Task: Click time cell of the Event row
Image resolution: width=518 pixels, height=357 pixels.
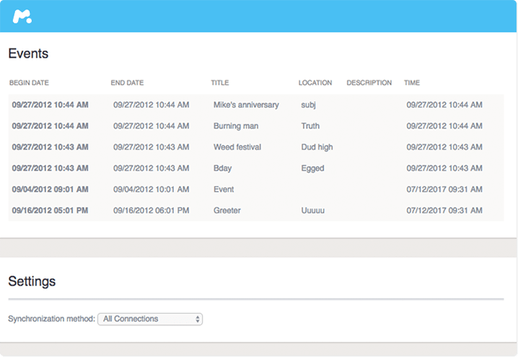Action: [444, 190]
